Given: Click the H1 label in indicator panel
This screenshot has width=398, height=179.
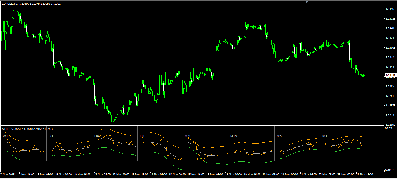Looking at the screenshot, I should [142, 136].
